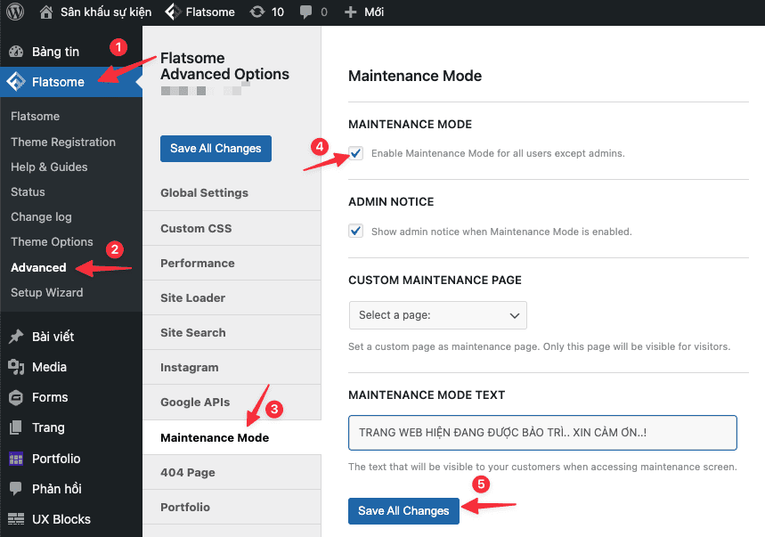Uncheck the Show admin notice checkbox

pyautogui.click(x=355, y=230)
